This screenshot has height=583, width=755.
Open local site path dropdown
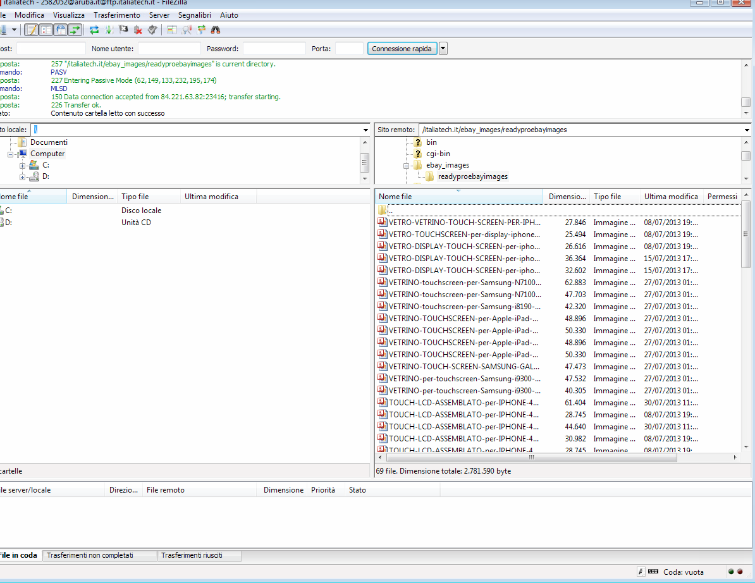[365, 130]
